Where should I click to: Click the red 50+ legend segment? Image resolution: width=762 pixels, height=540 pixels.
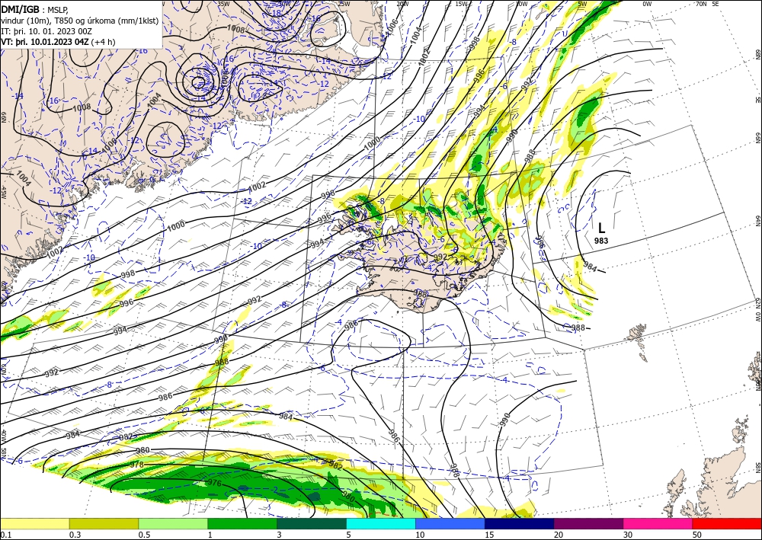[x=727, y=523]
